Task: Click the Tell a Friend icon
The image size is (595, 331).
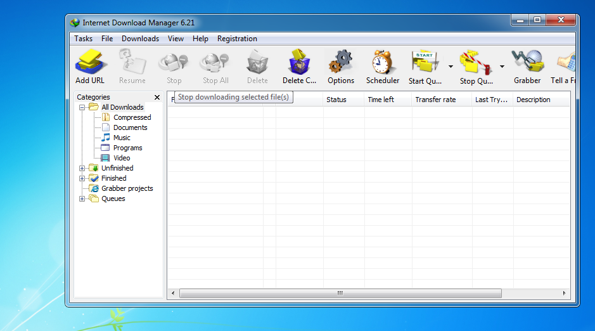Action: (x=566, y=63)
